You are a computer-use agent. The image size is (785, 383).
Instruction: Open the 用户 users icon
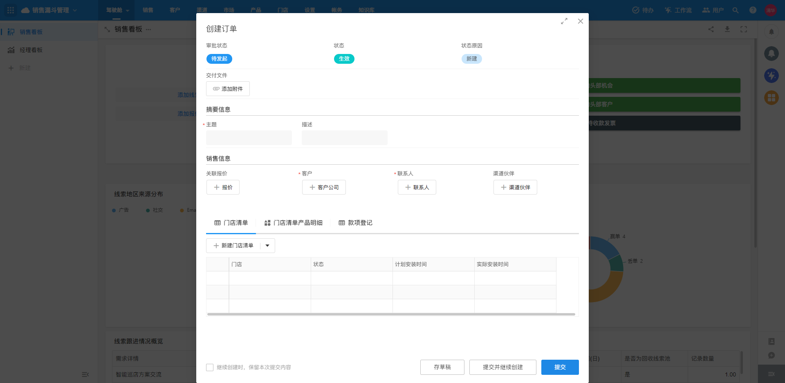(713, 10)
